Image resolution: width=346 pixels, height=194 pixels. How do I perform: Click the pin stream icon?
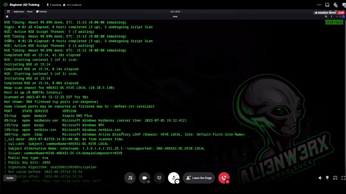pos(327,178)
